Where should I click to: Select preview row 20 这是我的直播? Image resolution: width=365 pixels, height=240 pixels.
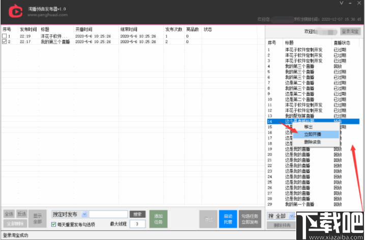(313, 155)
